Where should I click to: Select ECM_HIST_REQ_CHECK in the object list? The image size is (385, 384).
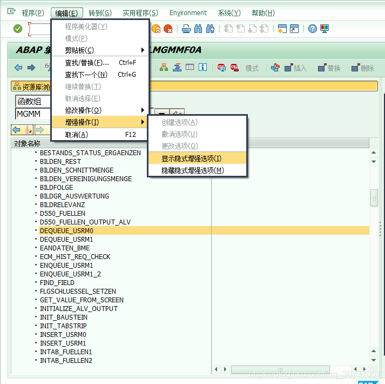[75, 256]
